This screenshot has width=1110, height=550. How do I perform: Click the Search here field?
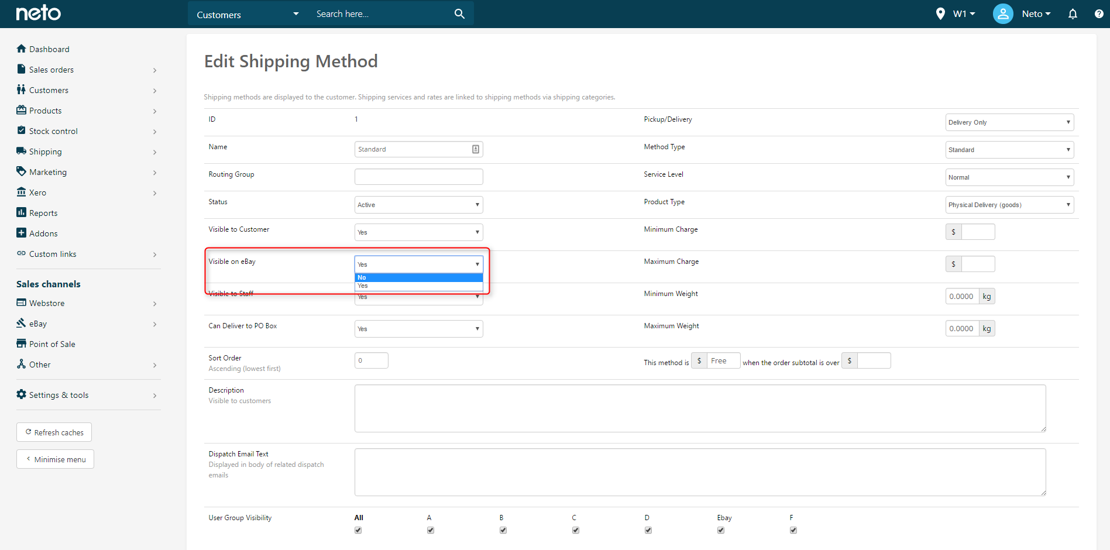380,14
